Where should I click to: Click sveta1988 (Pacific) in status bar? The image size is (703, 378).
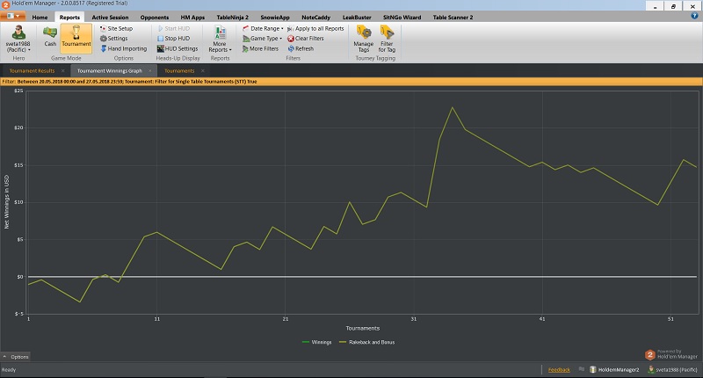pos(672,369)
